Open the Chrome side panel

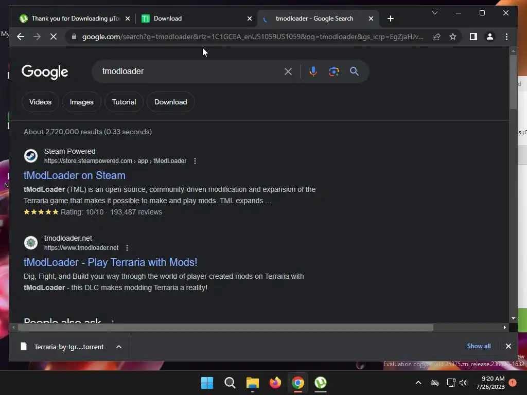[x=473, y=37]
